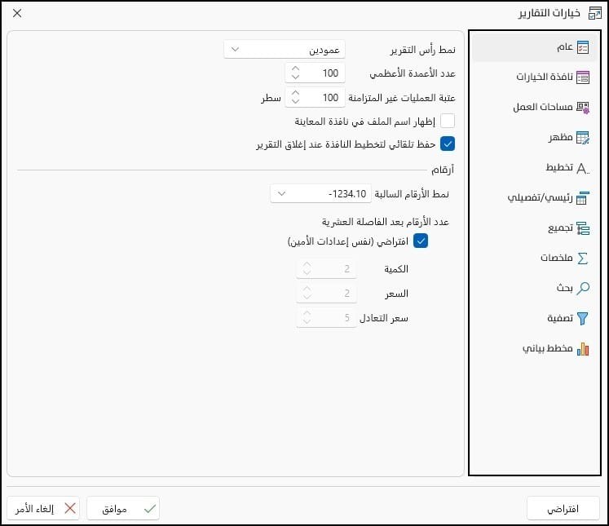This screenshot has width=609, height=526.
Task: Click the نمط رأس التقرير label
Action: click(x=423, y=50)
